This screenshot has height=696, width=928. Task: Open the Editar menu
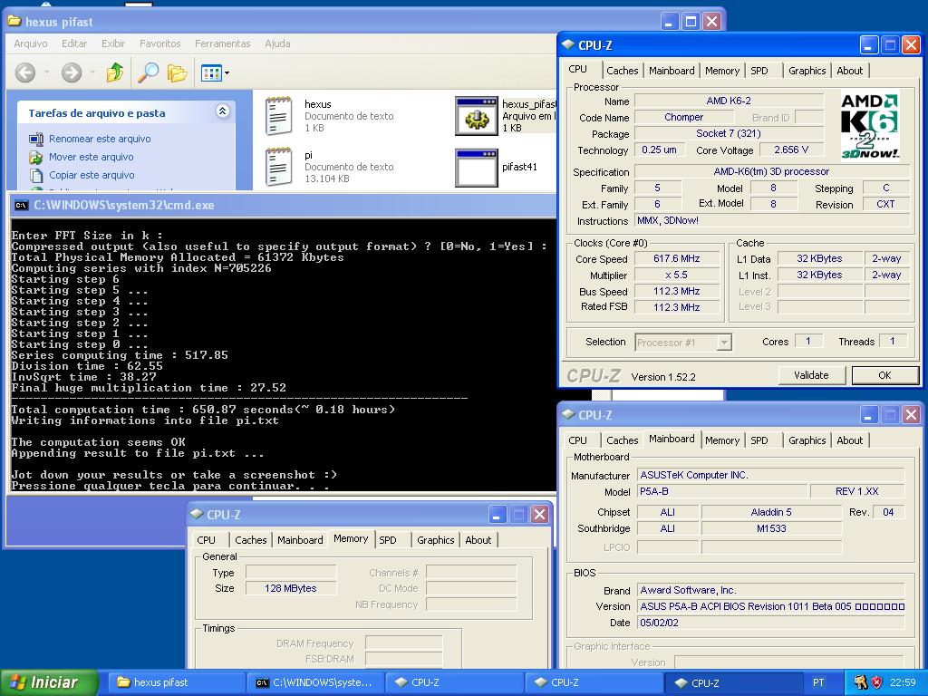coord(74,43)
